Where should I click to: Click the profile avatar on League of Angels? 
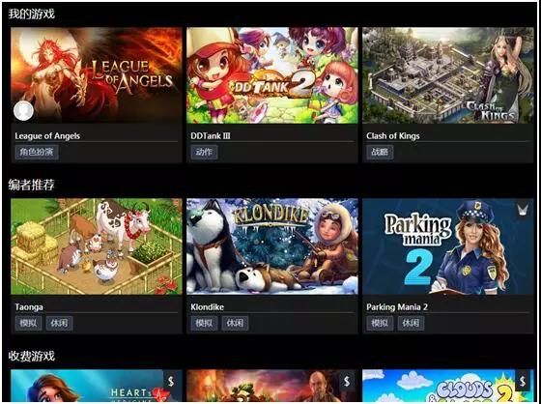[23, 111]
